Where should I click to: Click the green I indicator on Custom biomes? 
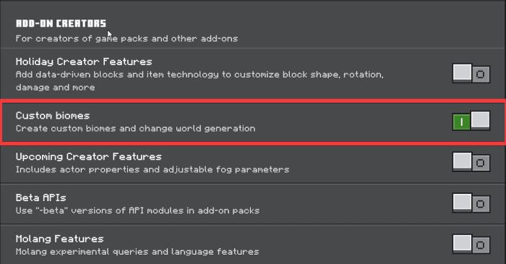(461, 122)
